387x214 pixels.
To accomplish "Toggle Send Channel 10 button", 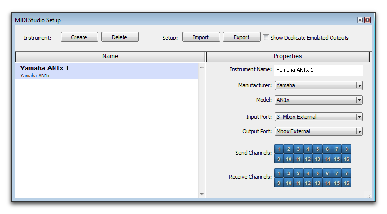I will pos(289,159).
